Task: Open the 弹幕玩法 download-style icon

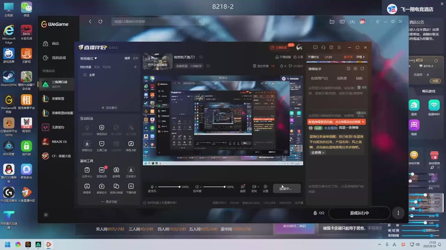Action: [87, 144]
